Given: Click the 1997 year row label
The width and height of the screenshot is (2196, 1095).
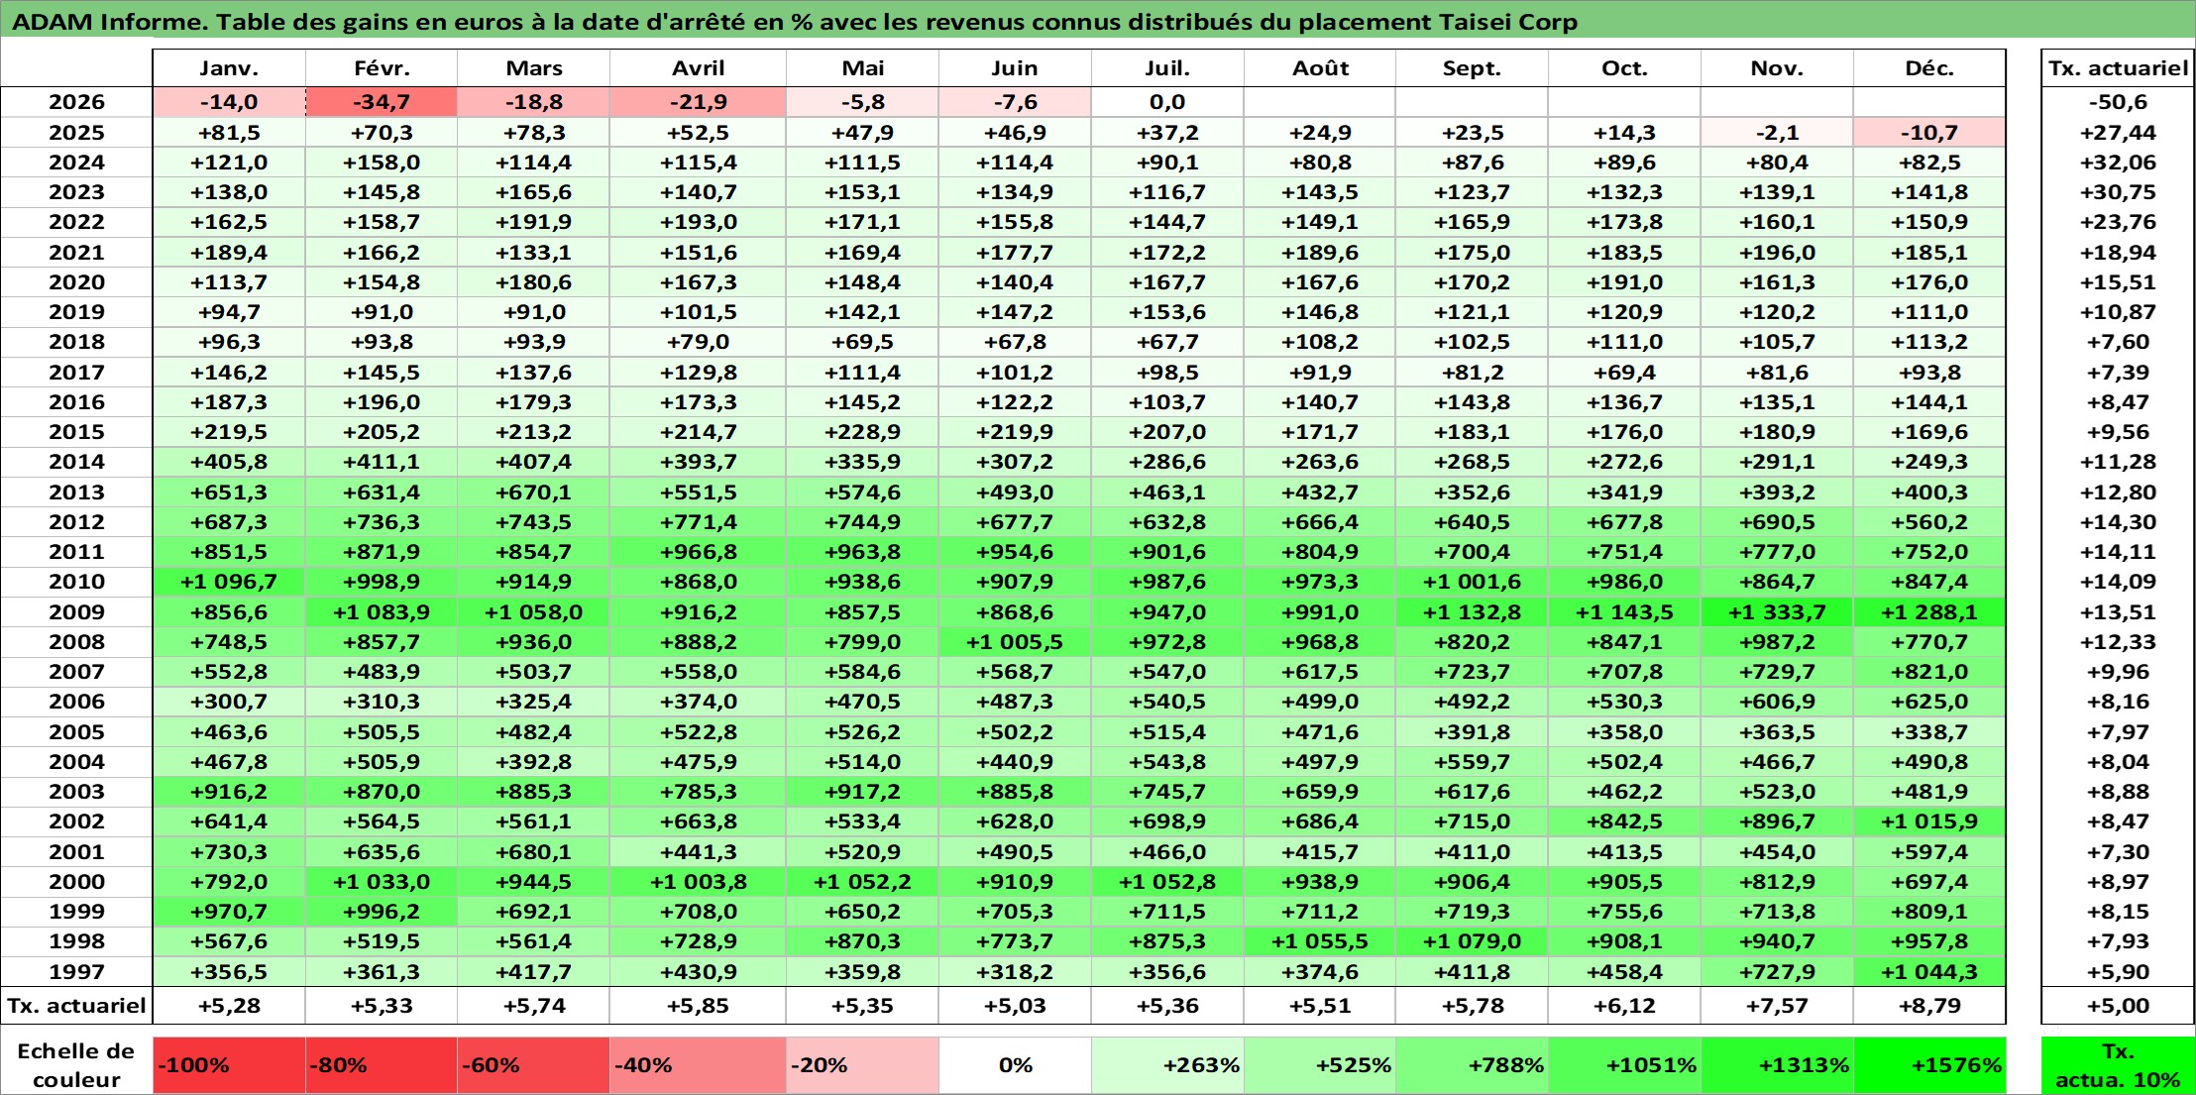Looking at the screenshot, I should tap(76, 972).
